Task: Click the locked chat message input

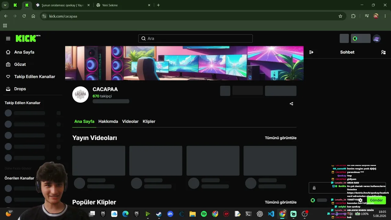Action: click(347, 188)
